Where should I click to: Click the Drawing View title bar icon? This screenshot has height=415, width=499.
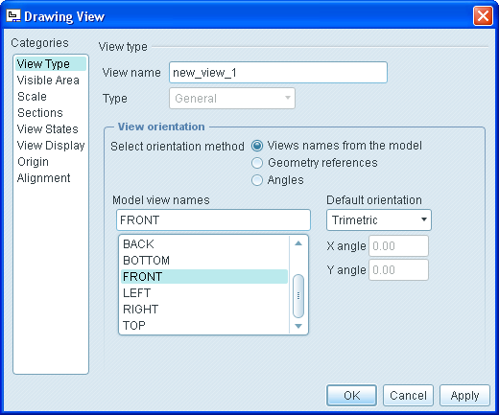click(x=13, y=15)
